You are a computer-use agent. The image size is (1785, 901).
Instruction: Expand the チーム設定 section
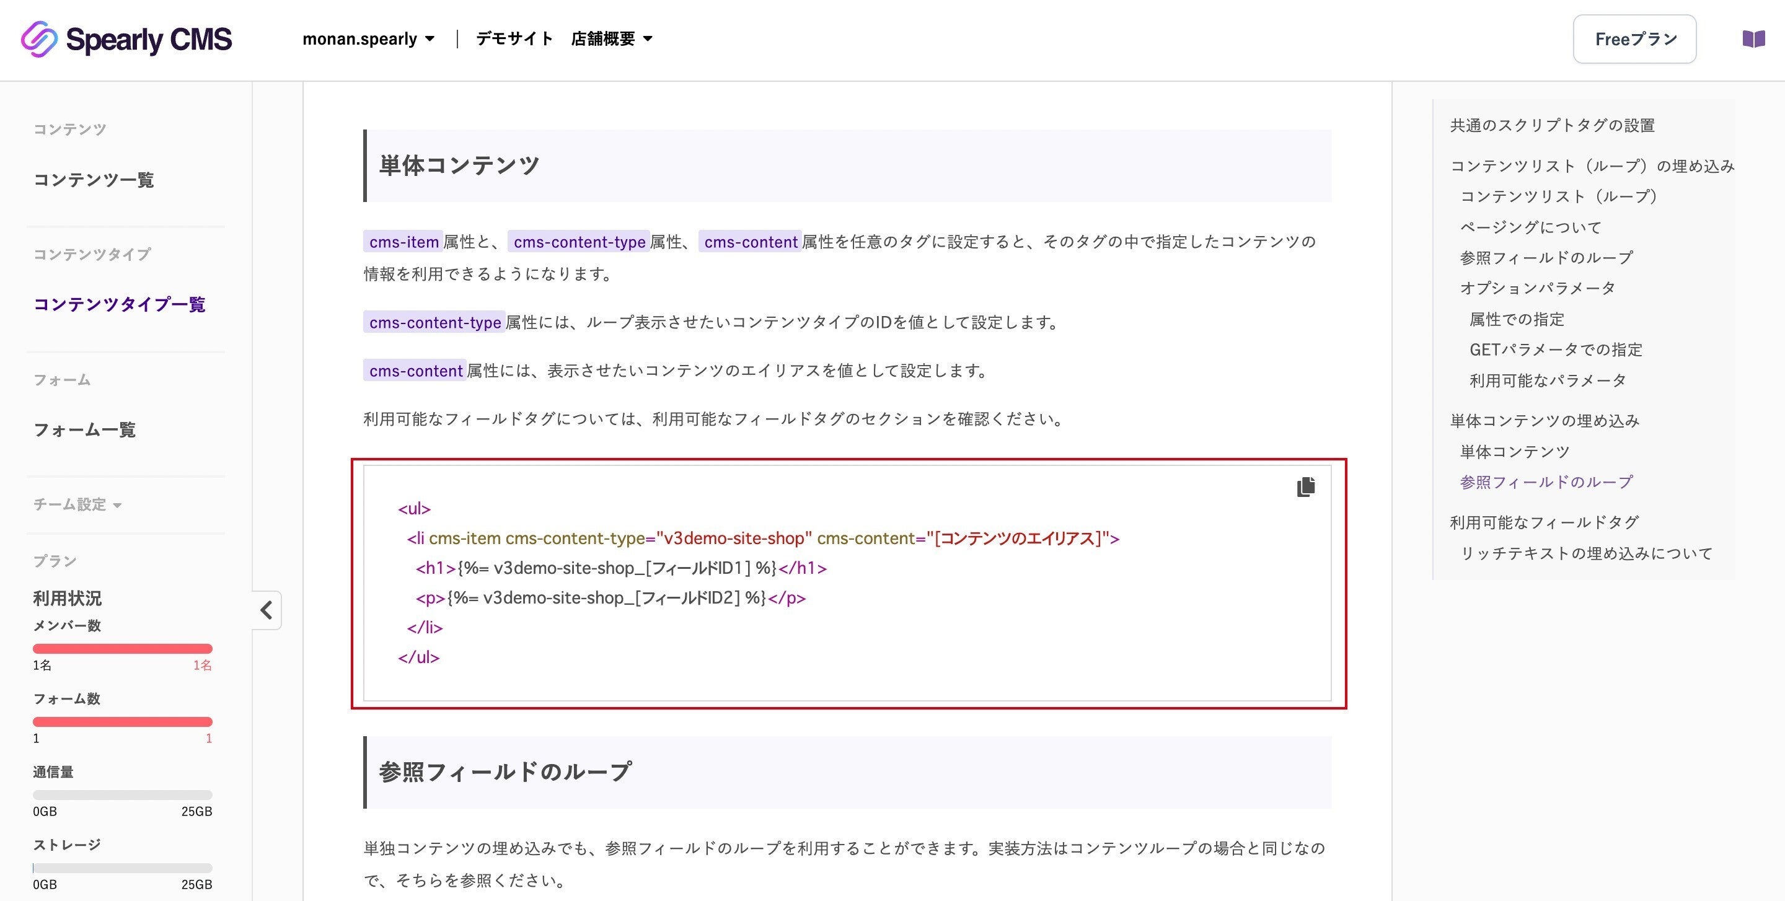(x=76, y=504)
